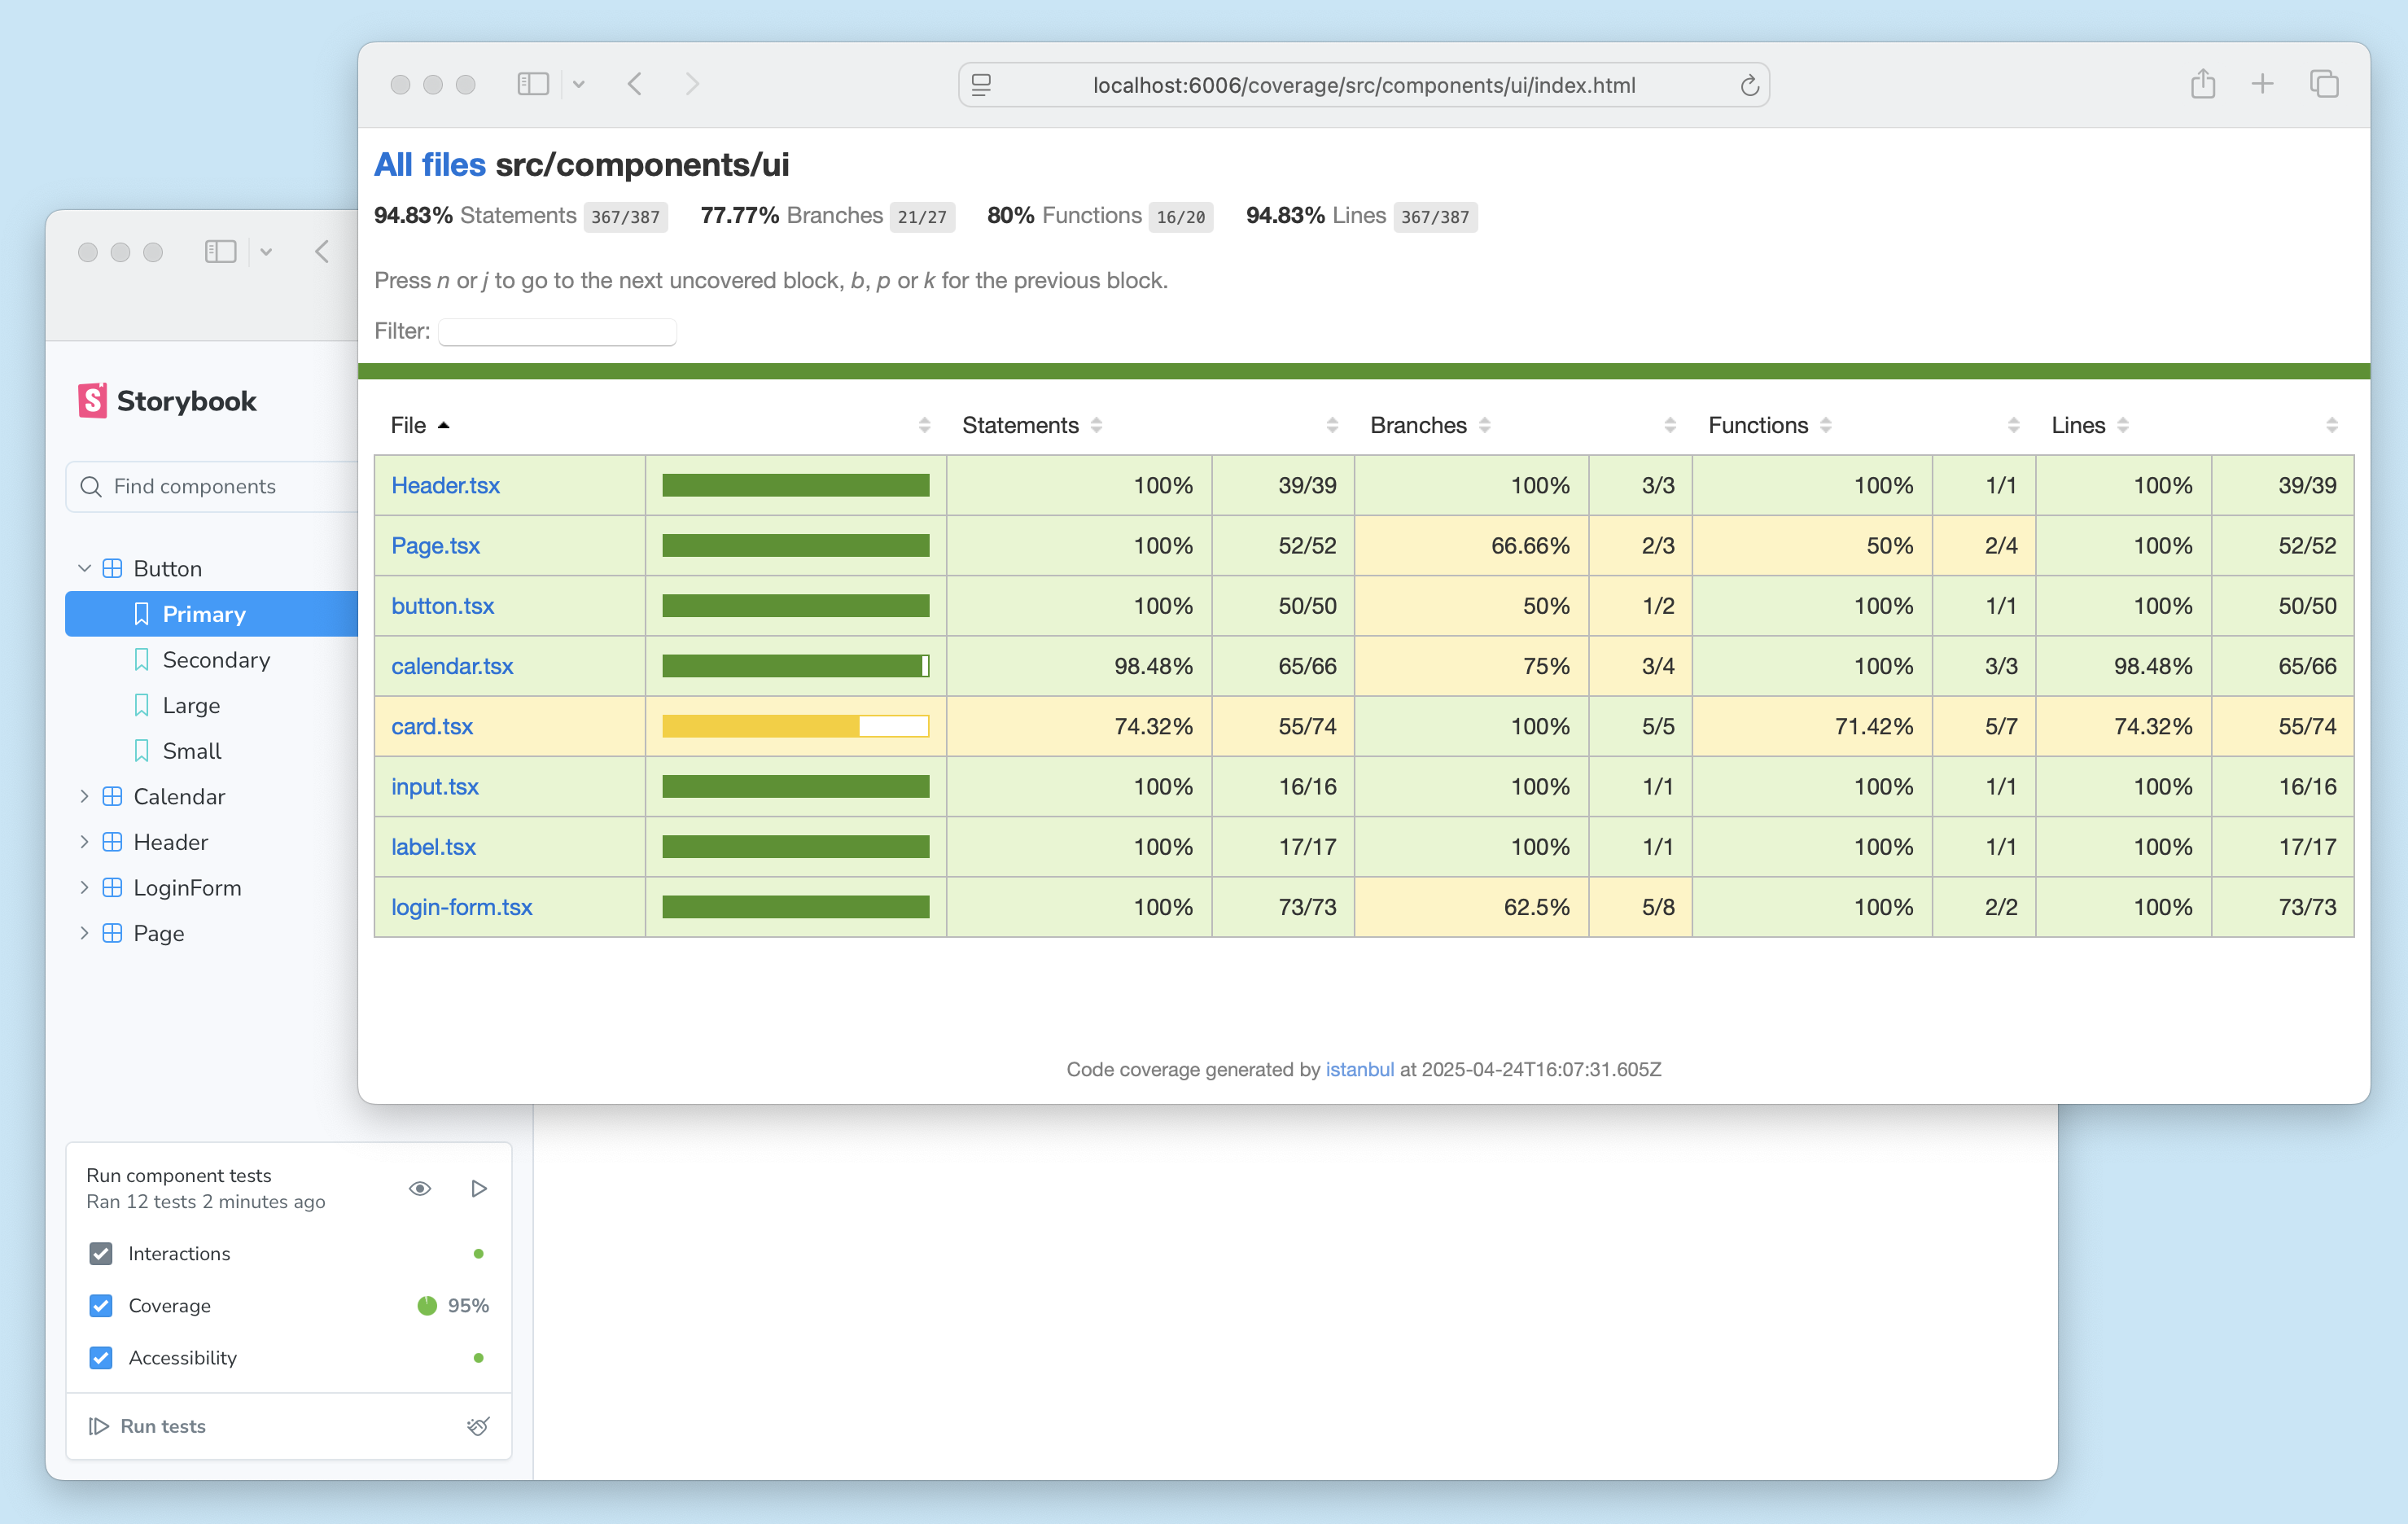This screenshot has height=1524, width=2408.
Task: Disable the Coverage checkbox
Action: [101, 1305]
